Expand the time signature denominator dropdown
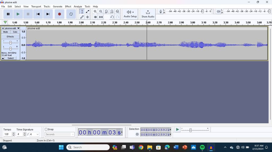This screenshot has height=152, width=272. coord(37,134)
